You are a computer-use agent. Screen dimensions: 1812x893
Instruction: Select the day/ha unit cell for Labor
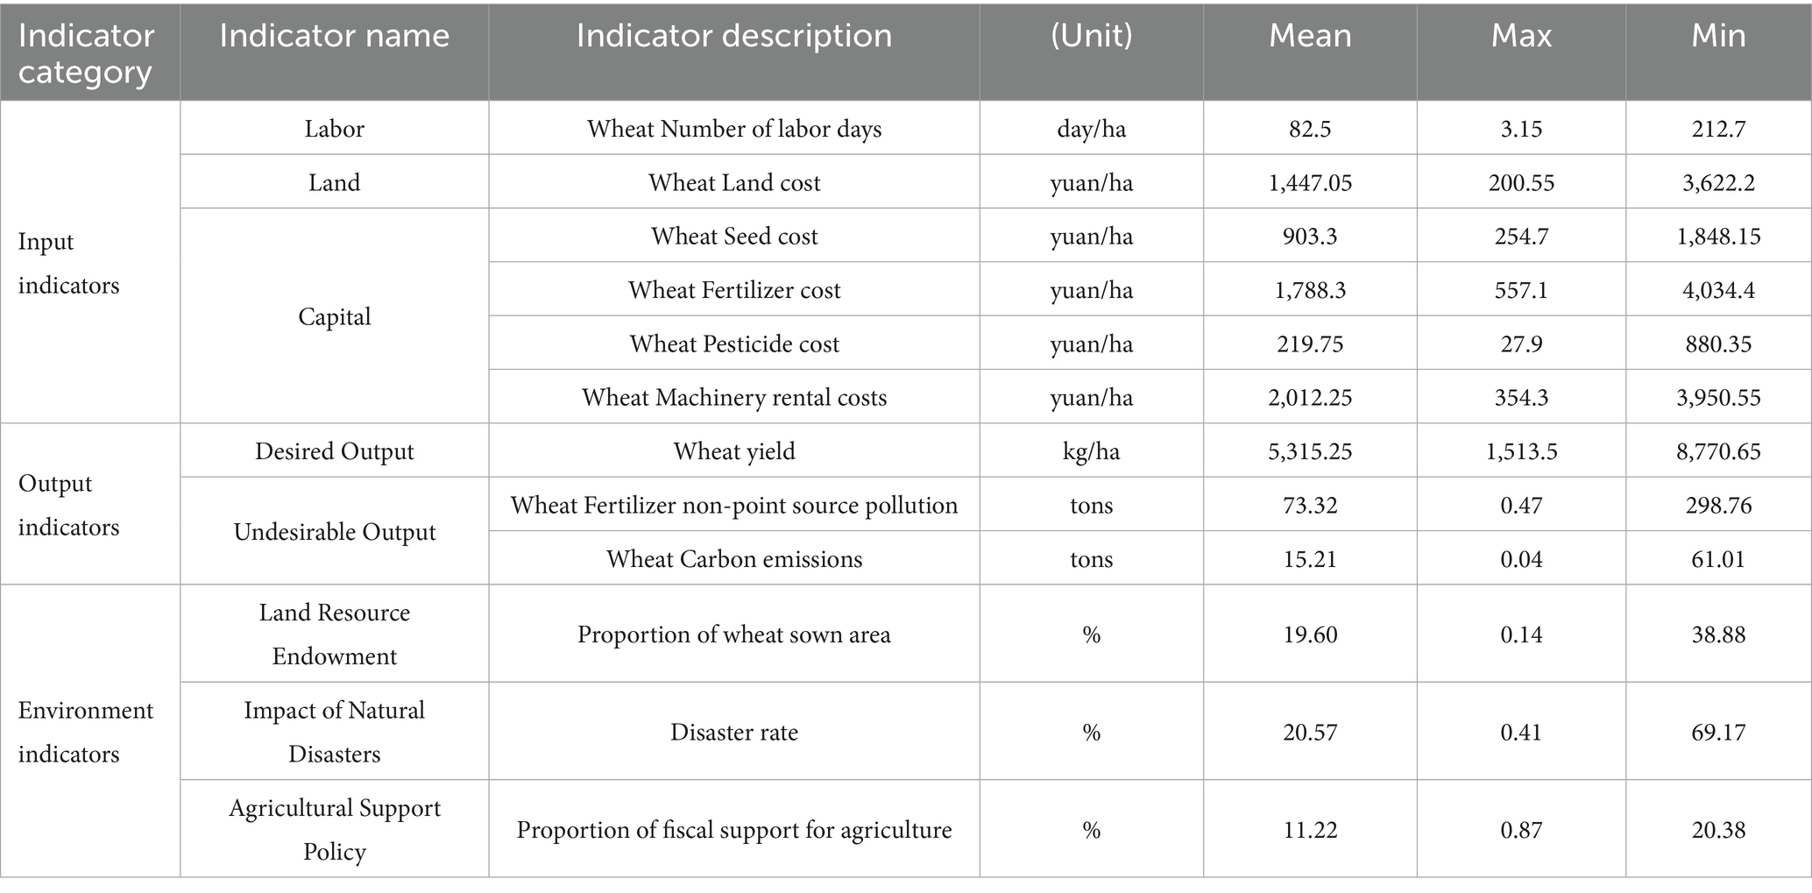point(1091,129)
